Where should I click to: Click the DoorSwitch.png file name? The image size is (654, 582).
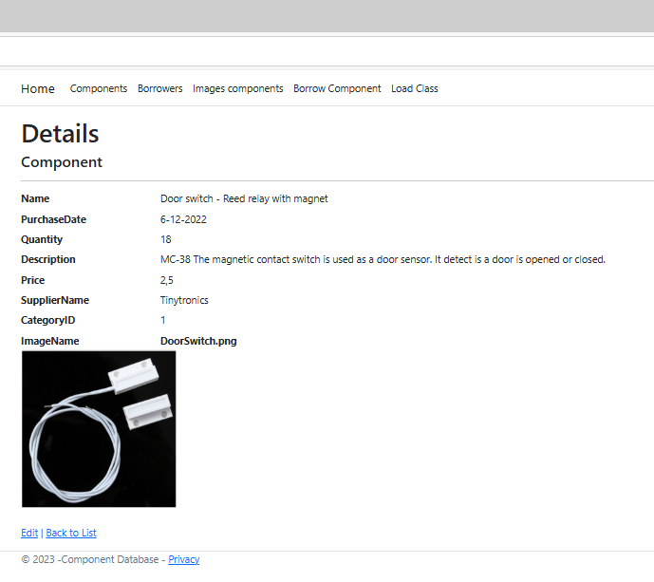198,341
